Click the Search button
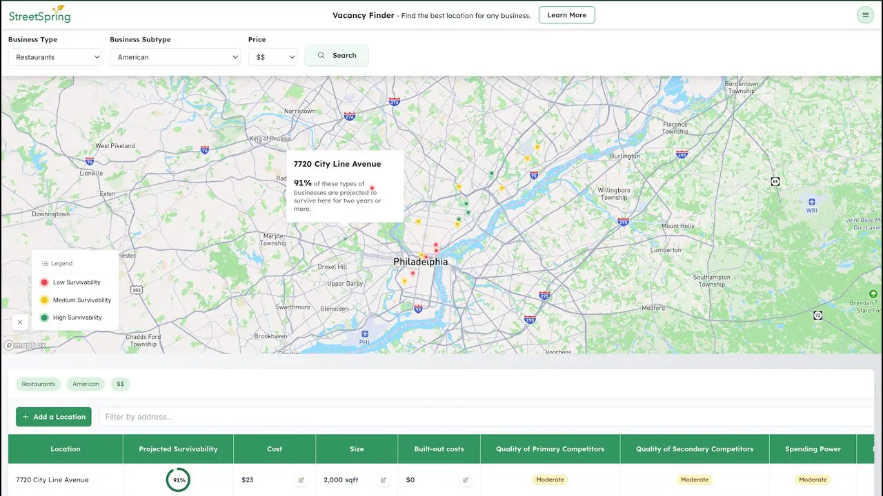 coord(337,55)
